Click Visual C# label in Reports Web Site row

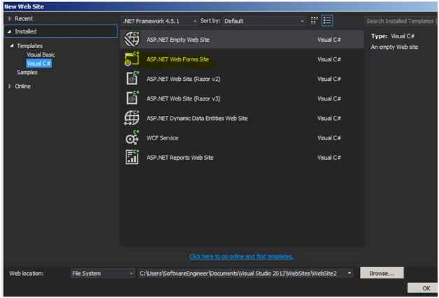tap(329, 158)
